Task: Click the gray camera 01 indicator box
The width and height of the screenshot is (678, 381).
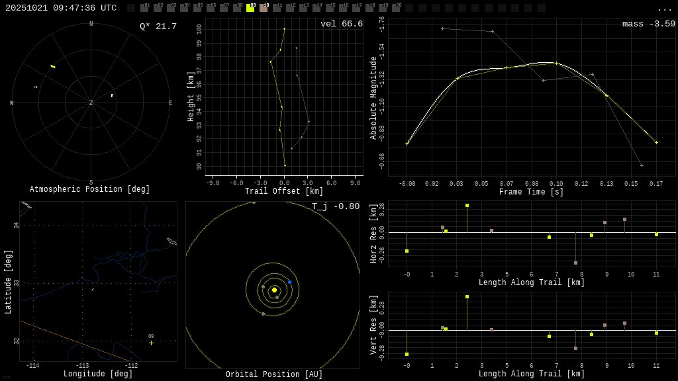Action: click(x=144, y=8)
